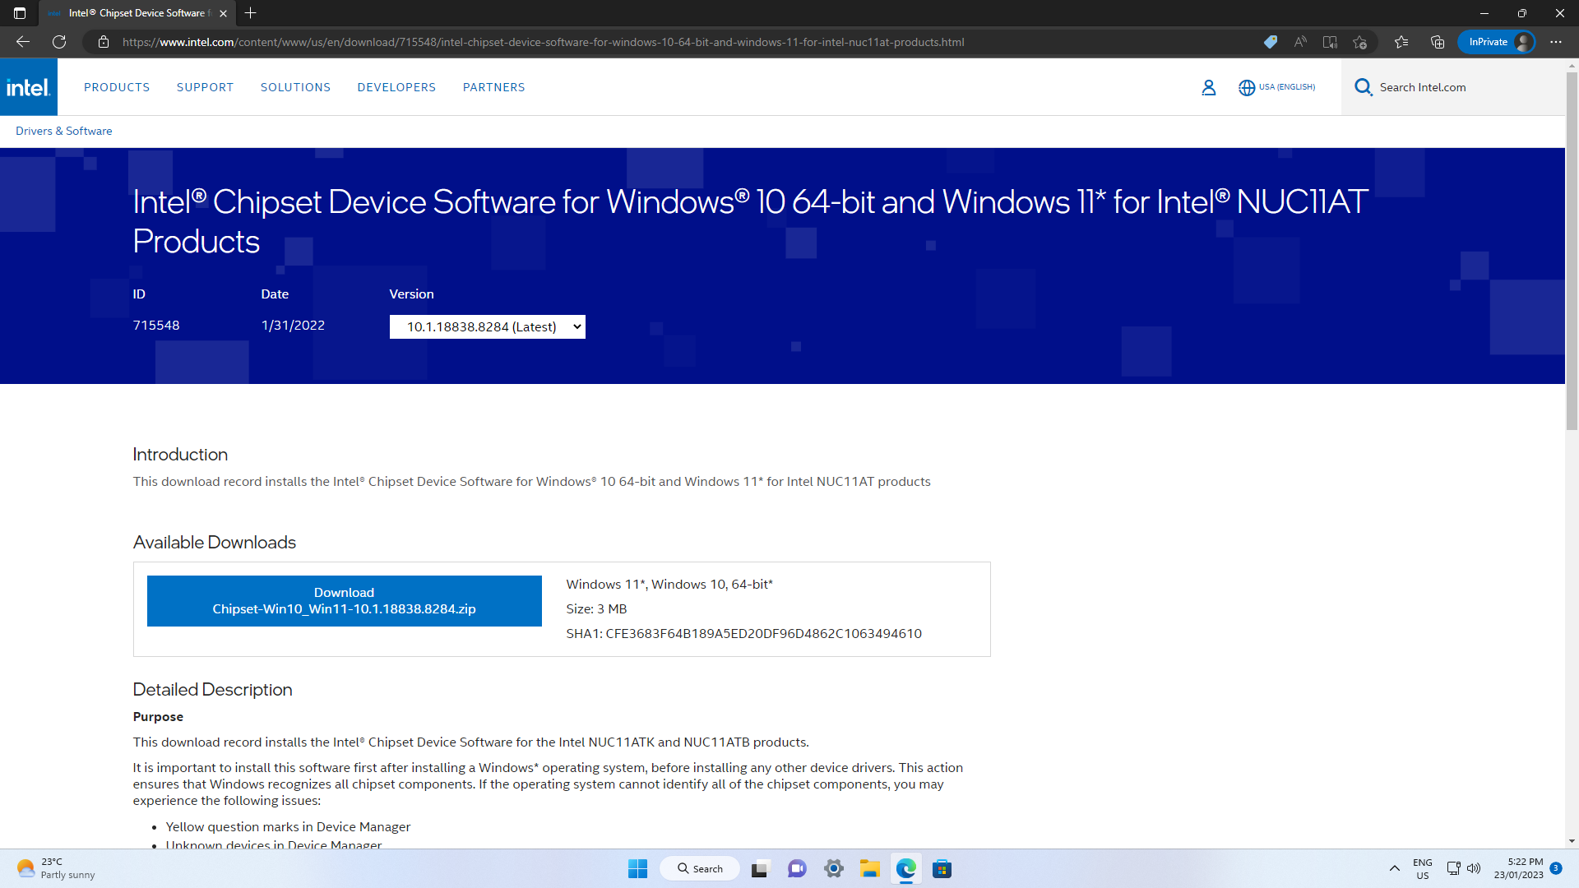The height and width of the screenshot is (888, 1579).
Task: Open File Explorer from taskbar
Action: (870, 868)
